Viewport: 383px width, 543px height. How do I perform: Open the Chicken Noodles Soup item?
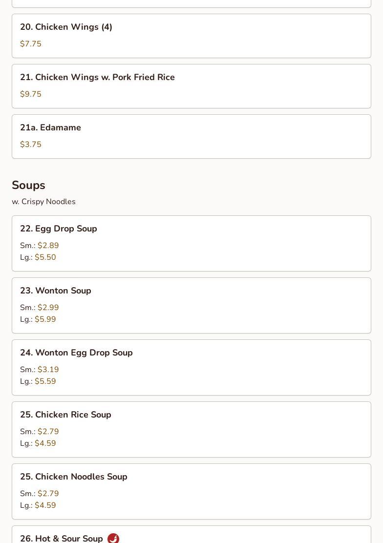point(73,477)
